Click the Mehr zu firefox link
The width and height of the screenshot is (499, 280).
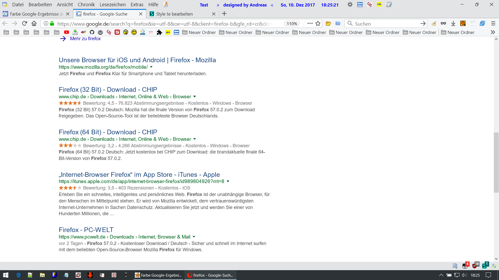[x=85, y=39]
